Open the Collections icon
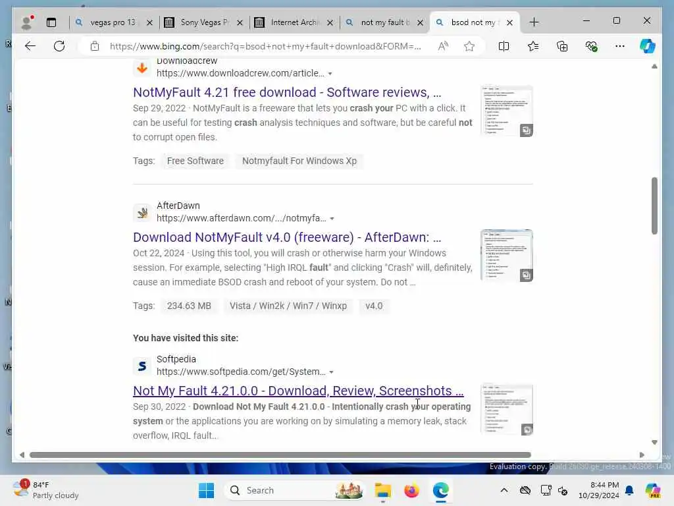The height and width of the screenshot is (506, 674). (562, 46)
